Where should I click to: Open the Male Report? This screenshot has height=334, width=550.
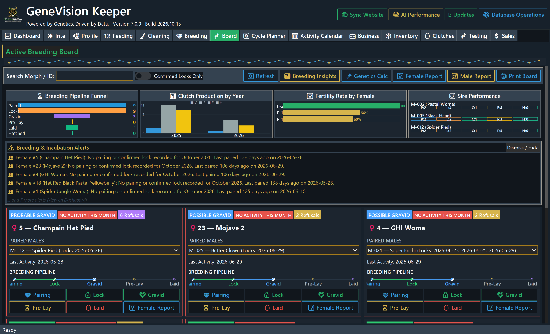coord(471,76)
